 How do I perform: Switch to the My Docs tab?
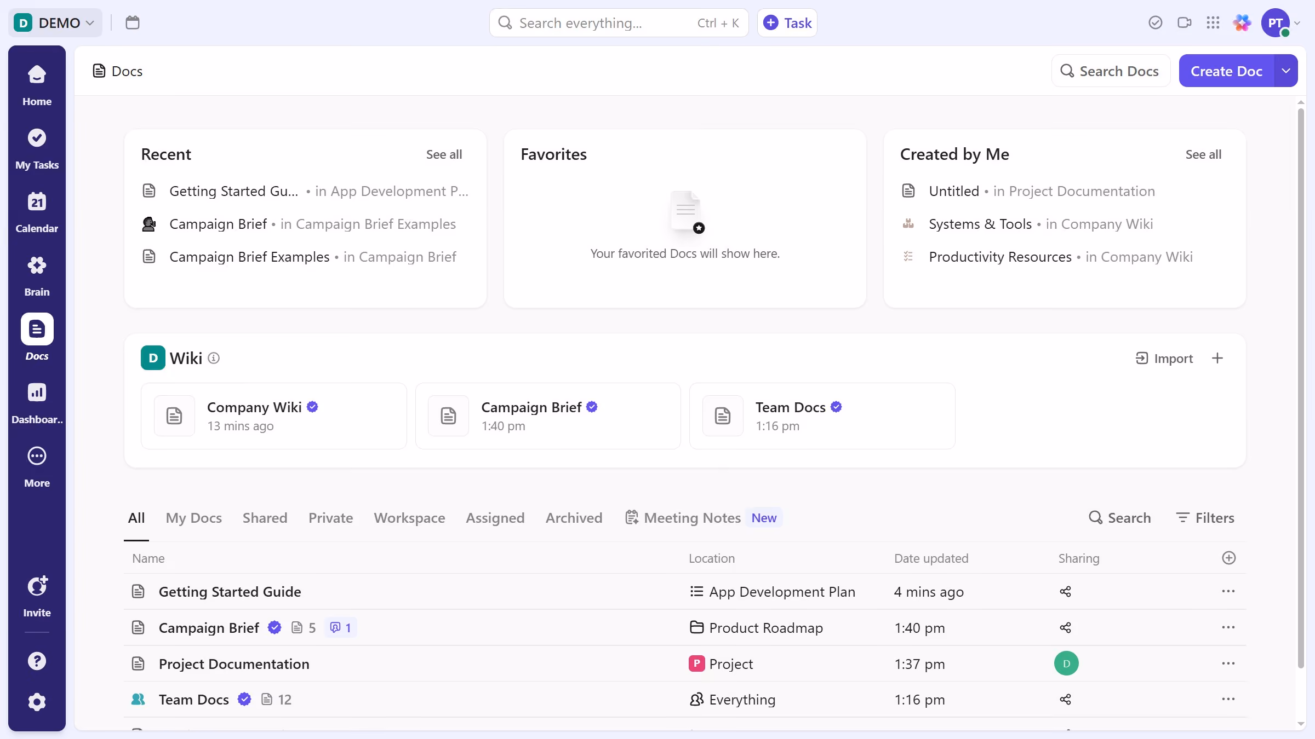pos(194,518)
